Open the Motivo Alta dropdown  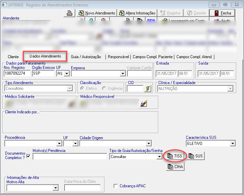tap(55, 188)
